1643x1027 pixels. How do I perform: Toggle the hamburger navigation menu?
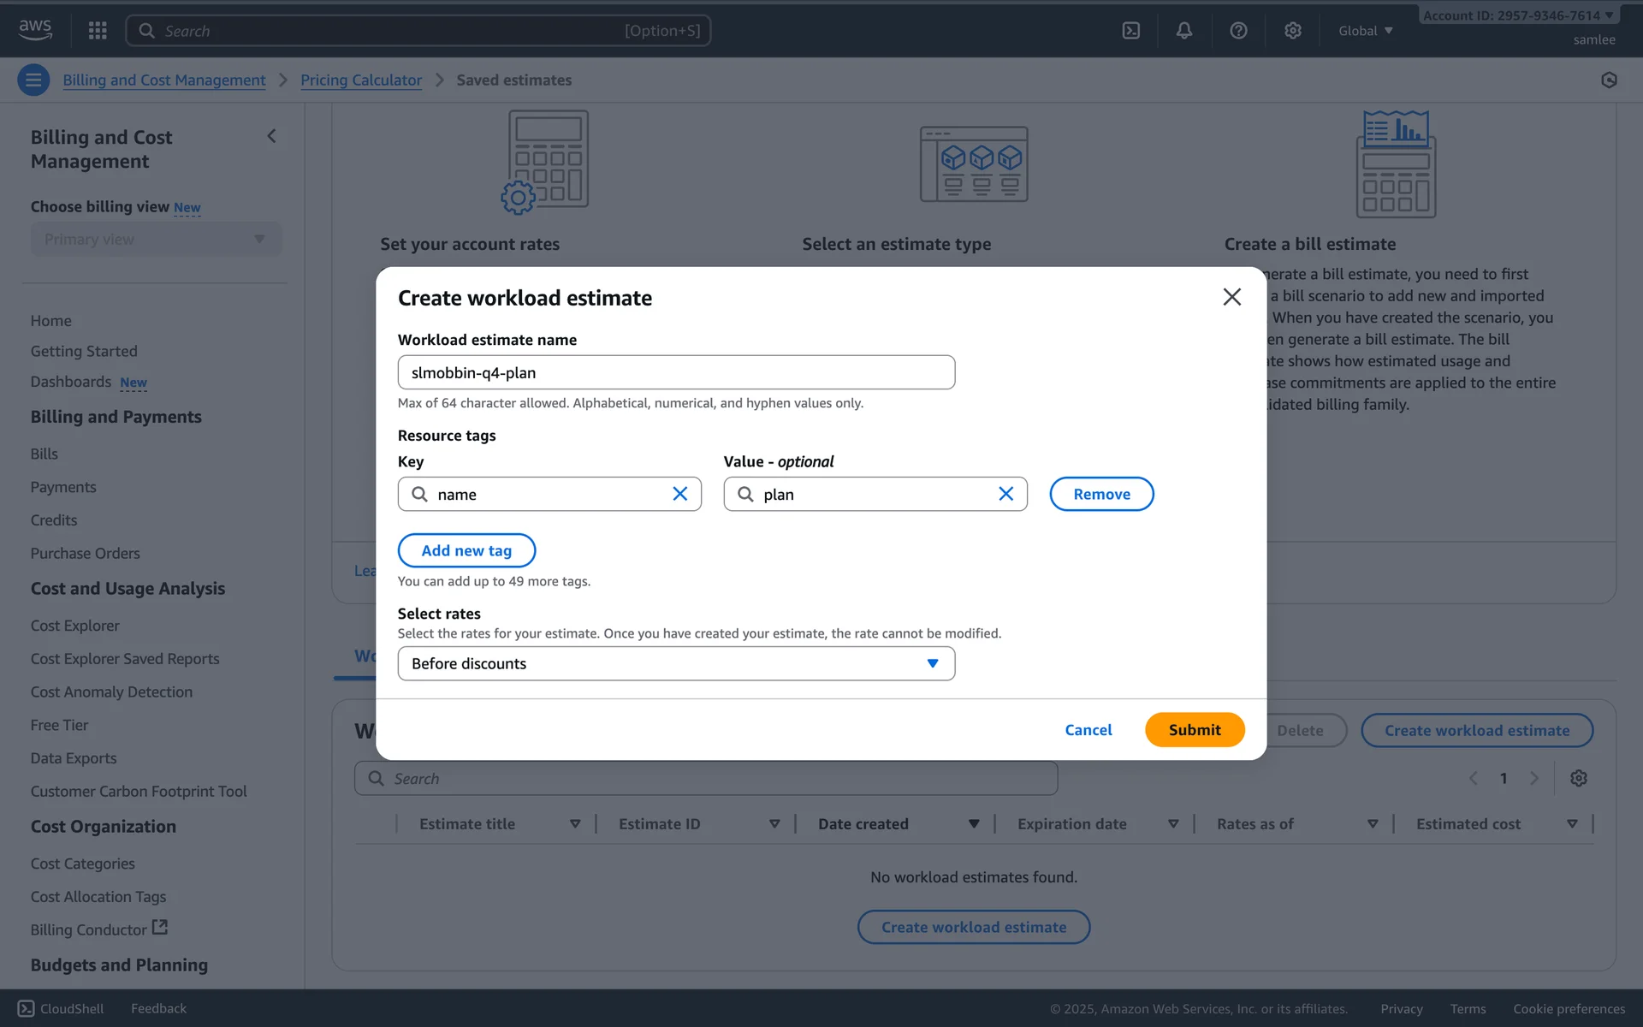click(x=33, y=80)
